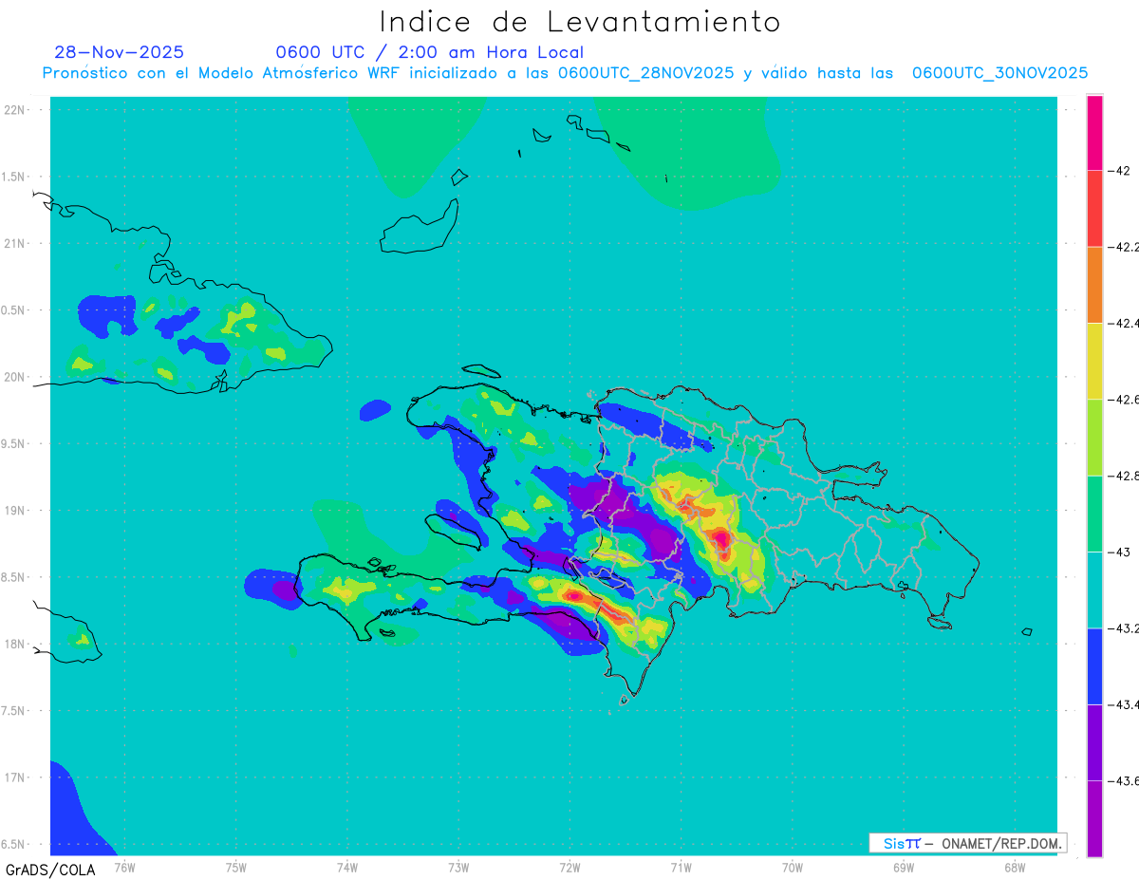Click the '75W' longitude label
Screen dimensions: 1139x880
point(235,866)
